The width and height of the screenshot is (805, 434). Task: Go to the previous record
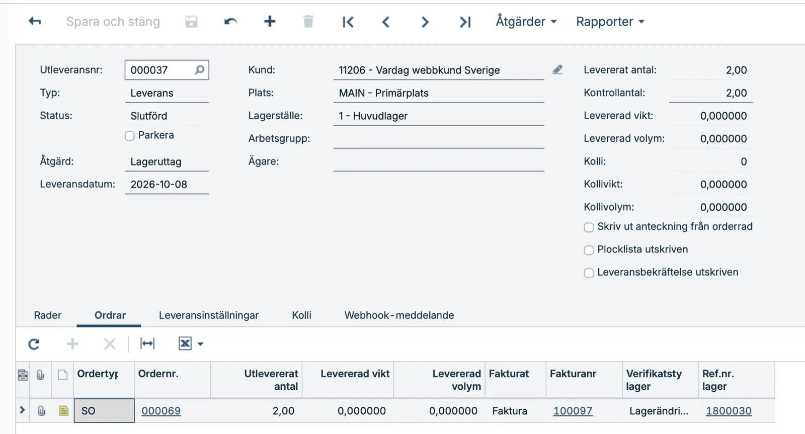(386, 22)
